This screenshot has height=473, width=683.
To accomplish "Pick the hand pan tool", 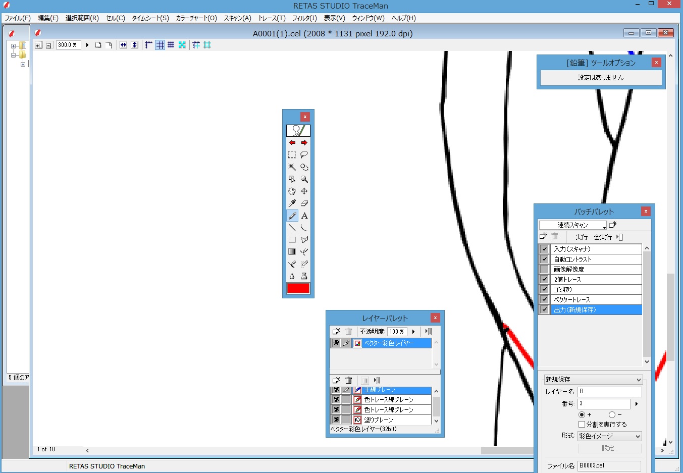I will tap(292, 191).
